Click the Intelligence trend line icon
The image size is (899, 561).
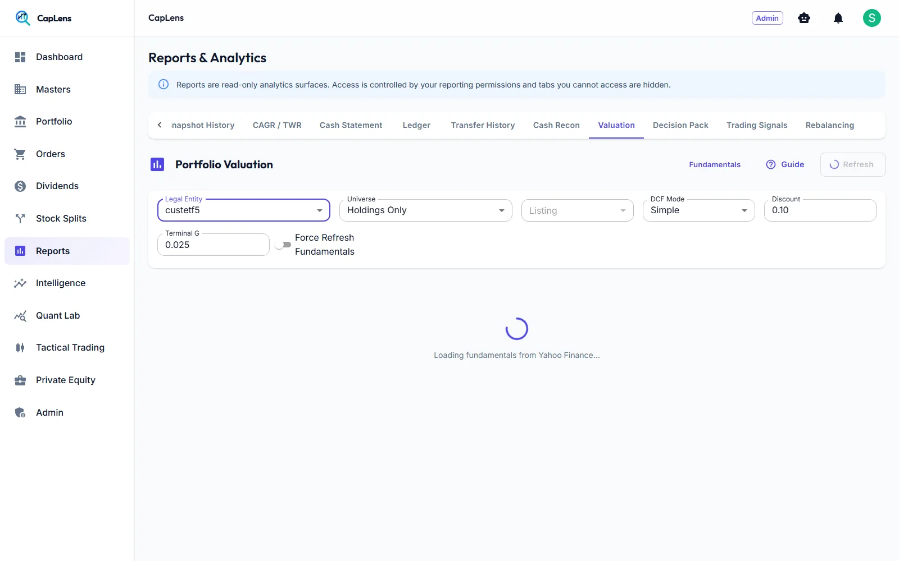click(20, 283)
